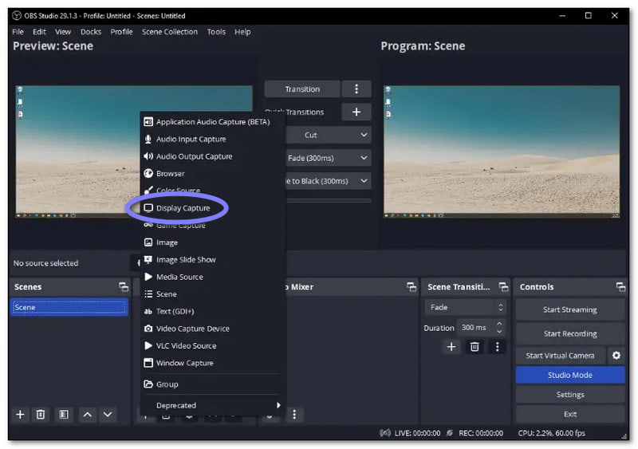
Task: Decrease the transition Duration value
Action: tap(499, 332)
